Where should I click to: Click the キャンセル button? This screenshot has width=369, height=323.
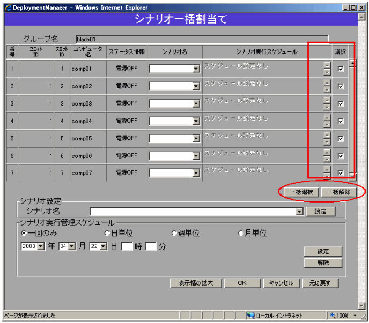[x=281, y=283]
